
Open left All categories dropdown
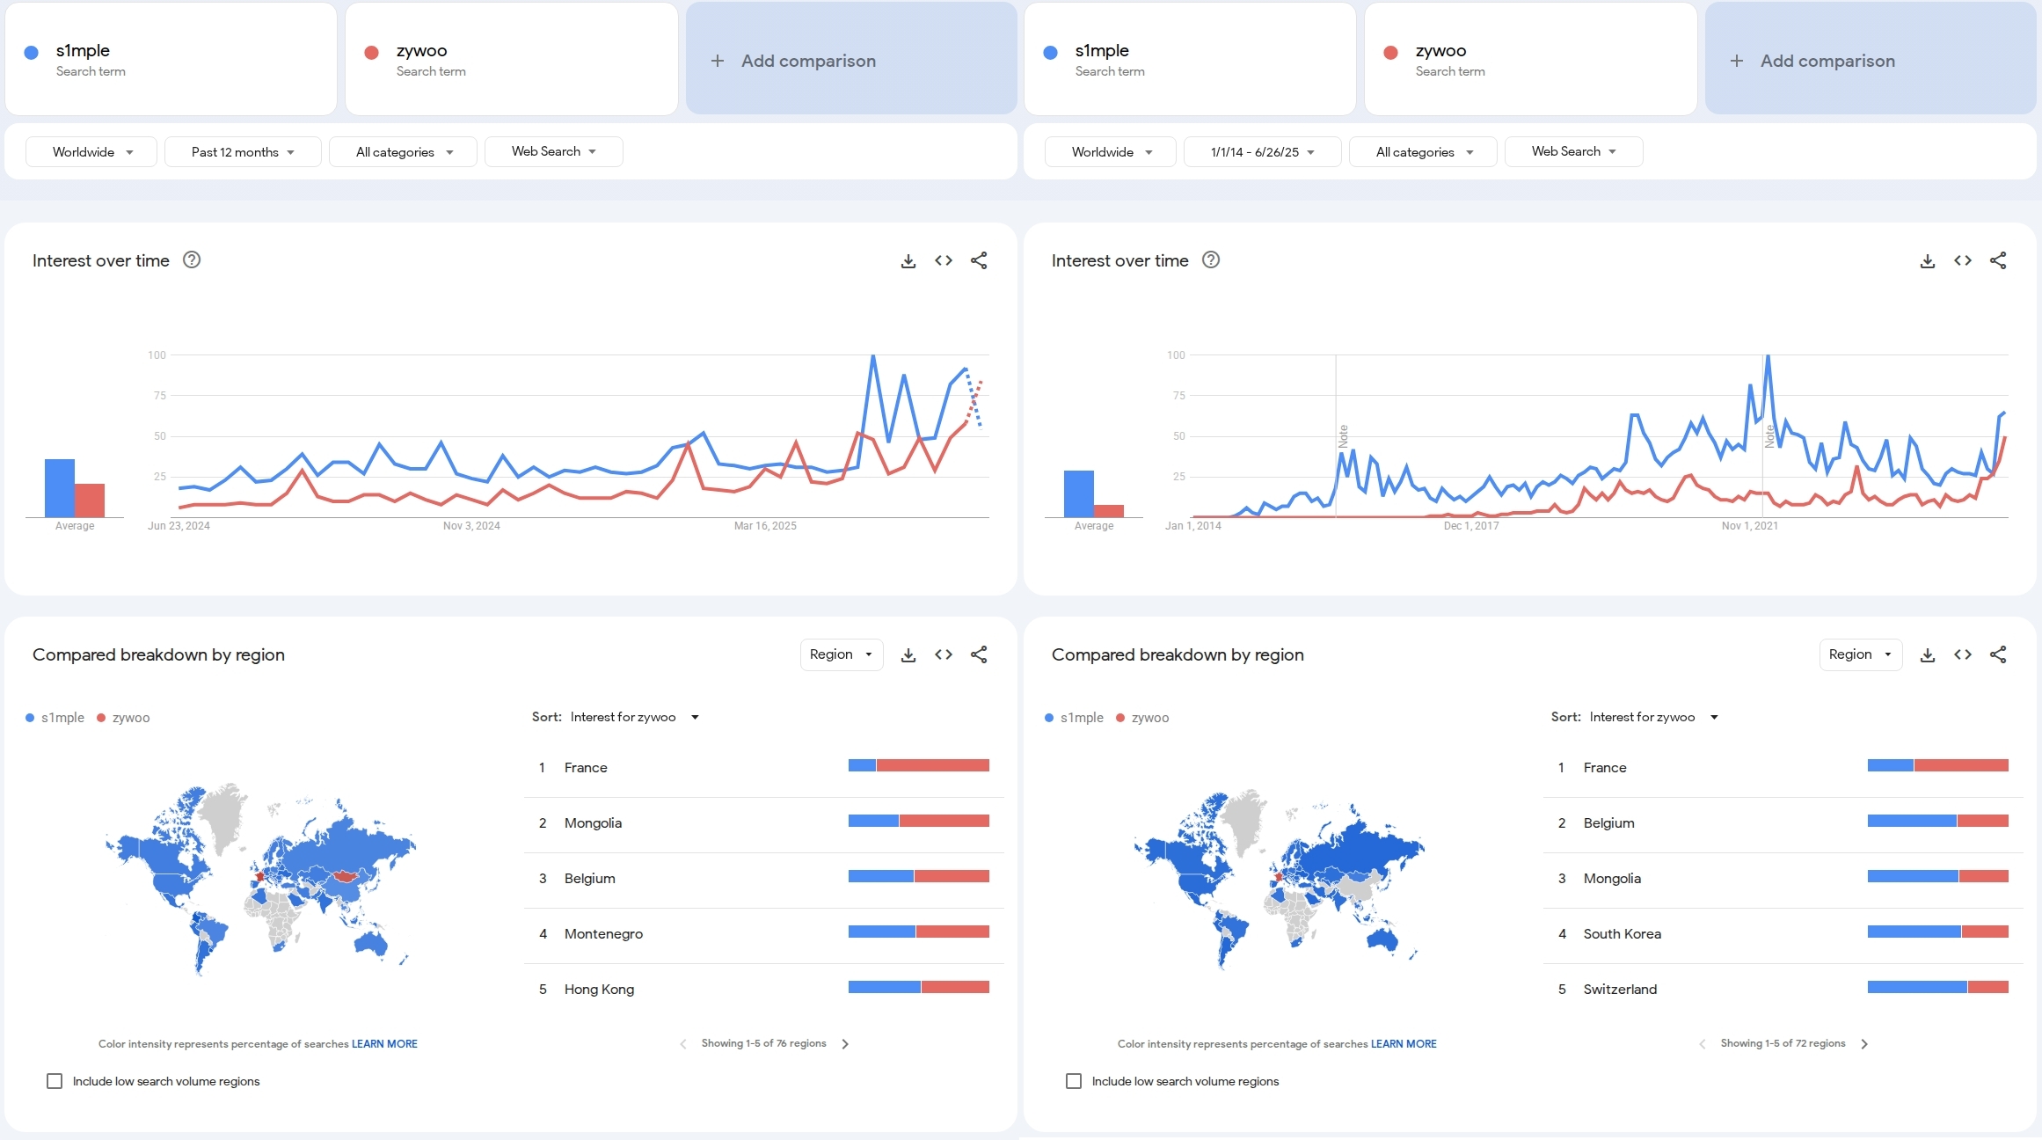click(x=403, y=151)
